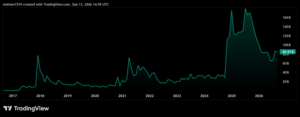Click the 140 B price axis label
This screenshot has width=300, height=117.
click(x=287, y=27)
